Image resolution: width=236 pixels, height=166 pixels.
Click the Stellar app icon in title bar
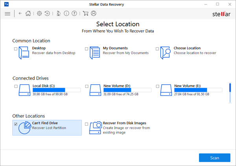tap(6, 4)
